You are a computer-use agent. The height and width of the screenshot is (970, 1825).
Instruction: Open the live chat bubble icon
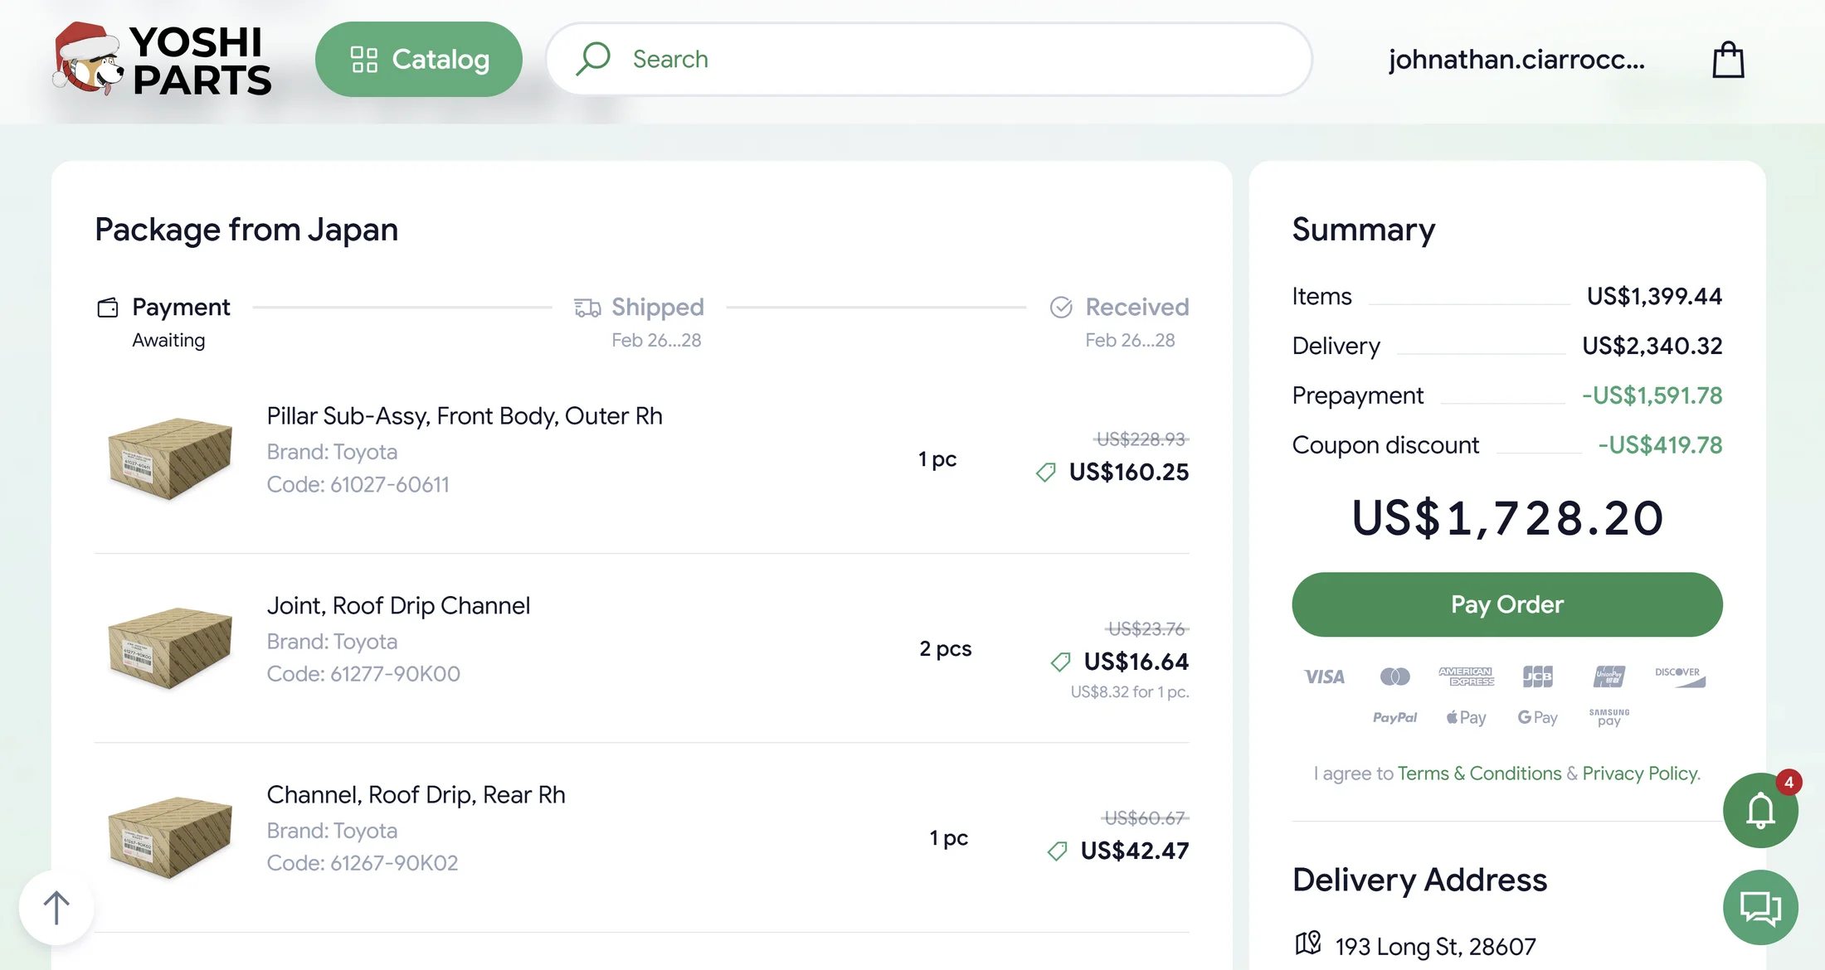point(1759,907)
